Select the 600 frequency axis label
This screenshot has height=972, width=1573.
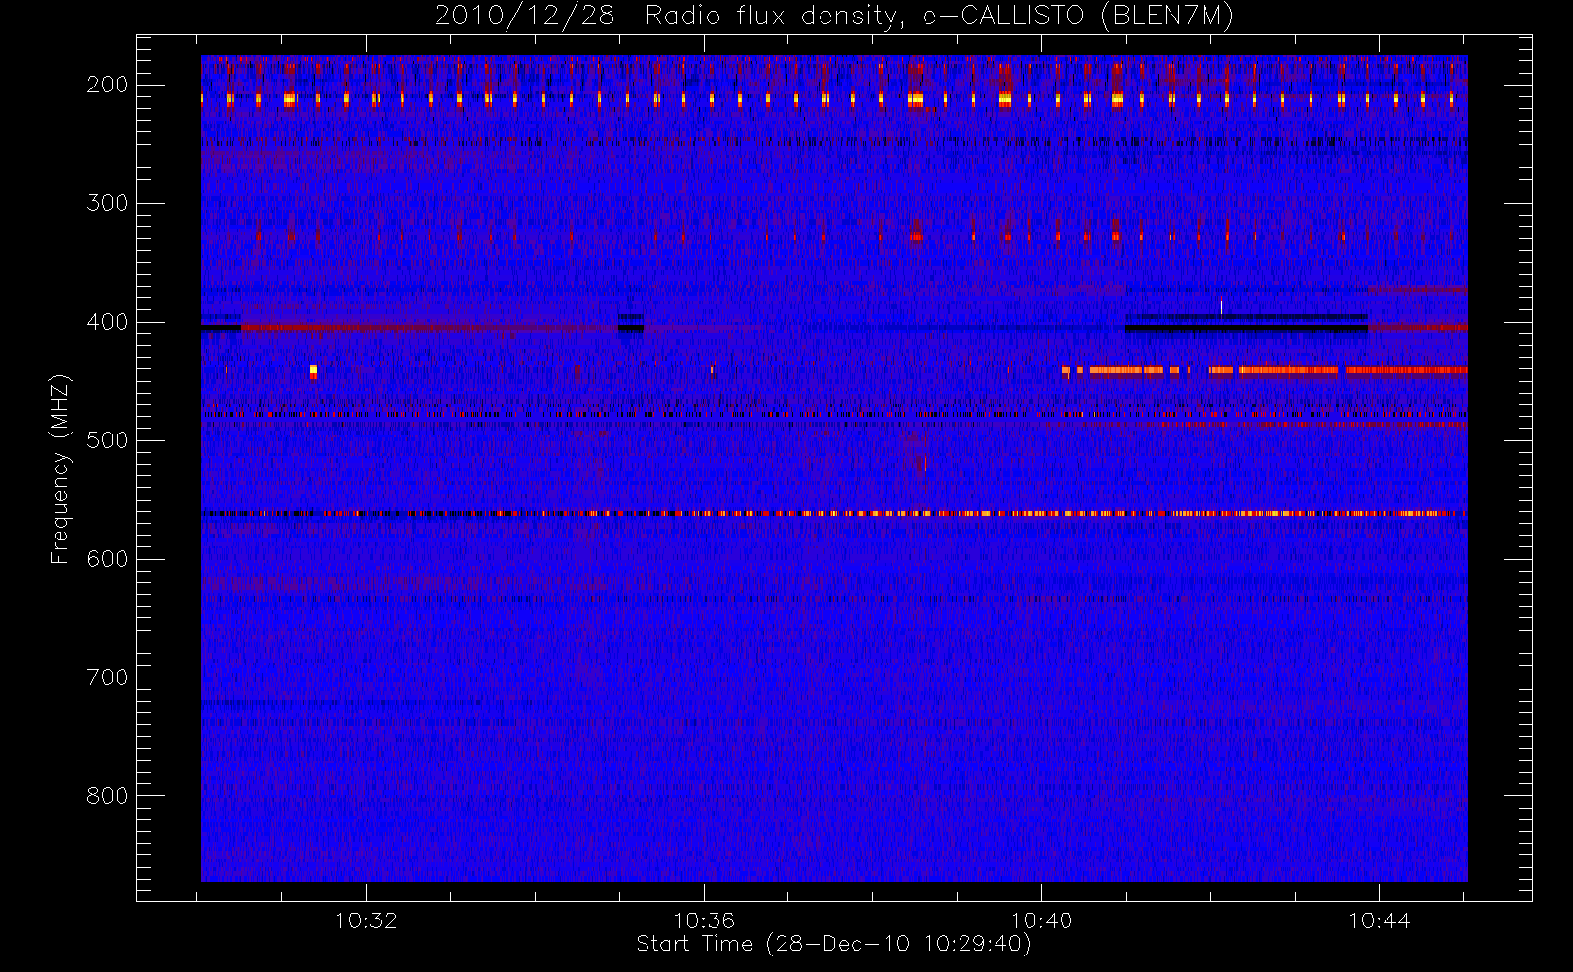(x=107, y=559)
